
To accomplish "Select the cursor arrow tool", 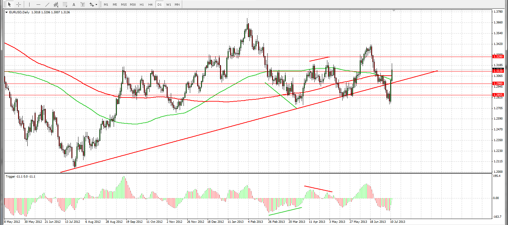I will coord(10,4).
